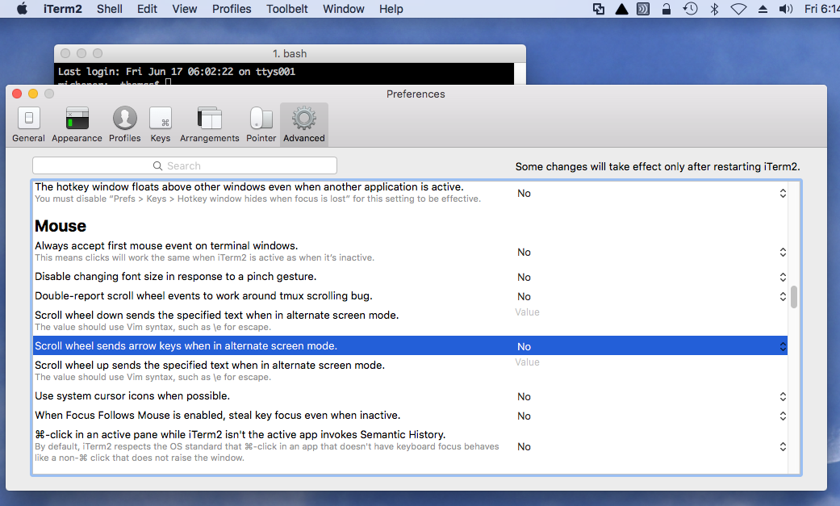Open the Wi-Fi status menu
This screenshot has width=840, height=506.
[738, 9]
